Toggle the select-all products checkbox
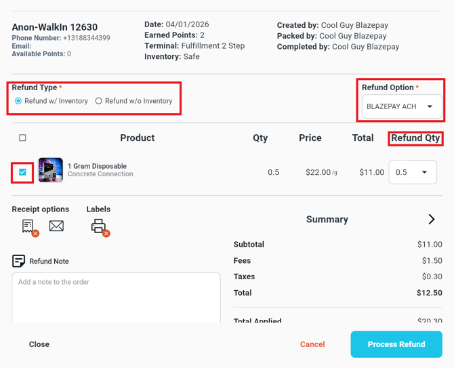This screenshot has height=368, width=454. 22,138
